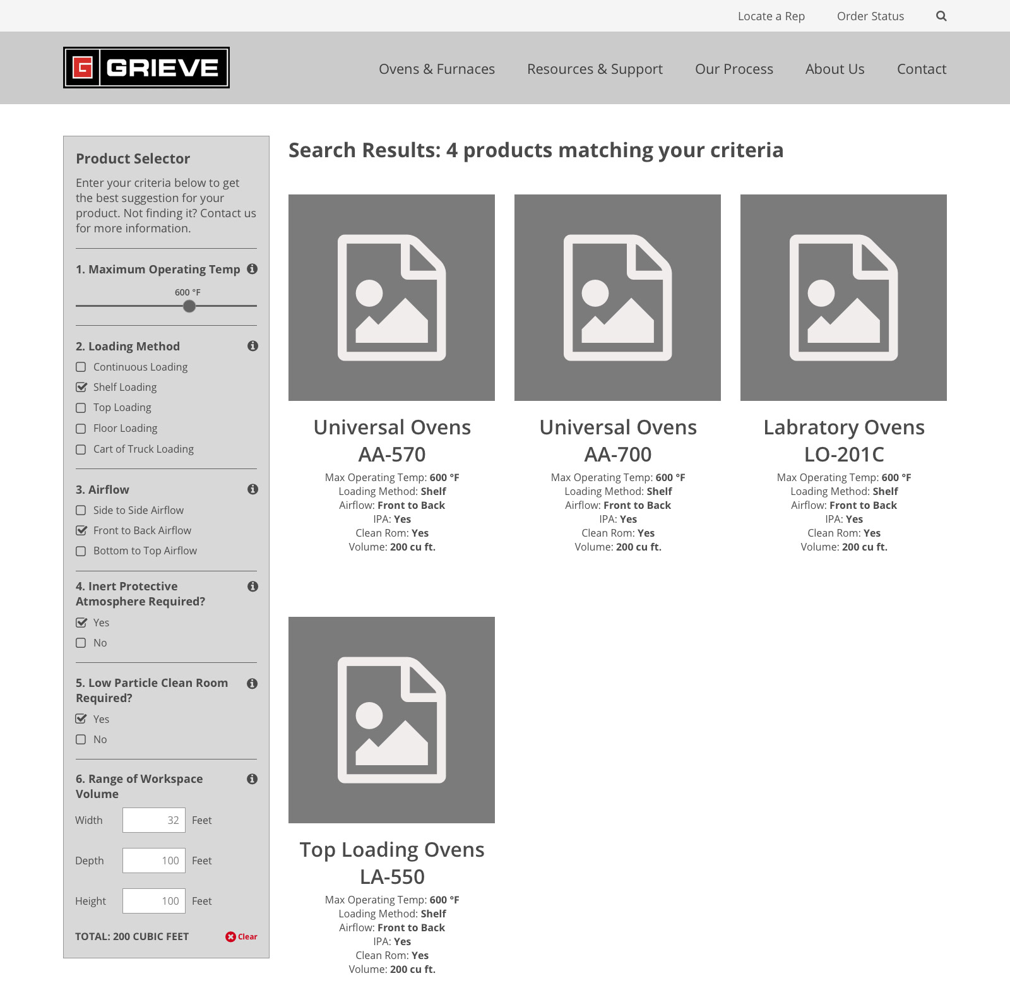Click Universal Ovens AA-700 title
Screen dimensions: 1010x1007
tap(618, 441)
